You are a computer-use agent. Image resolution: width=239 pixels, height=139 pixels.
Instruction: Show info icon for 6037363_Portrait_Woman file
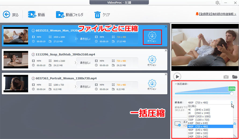click(x=33, y=79)
